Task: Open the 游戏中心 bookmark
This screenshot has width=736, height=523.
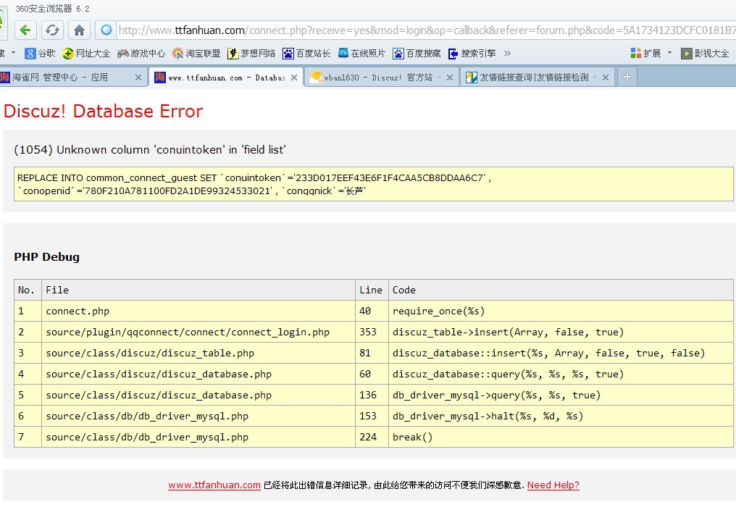Action: point(141,54)
